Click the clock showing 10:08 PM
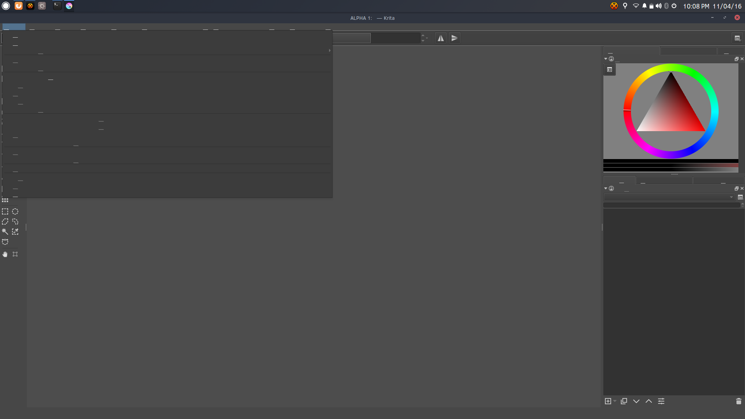745x419 pixels. 696,6
